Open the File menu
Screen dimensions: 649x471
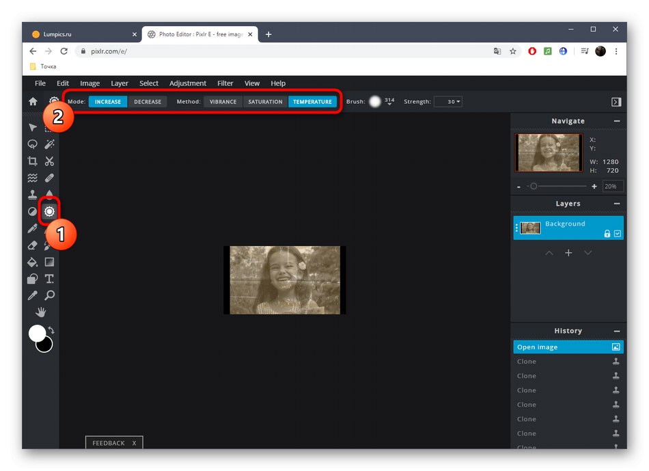coord(40,83)
